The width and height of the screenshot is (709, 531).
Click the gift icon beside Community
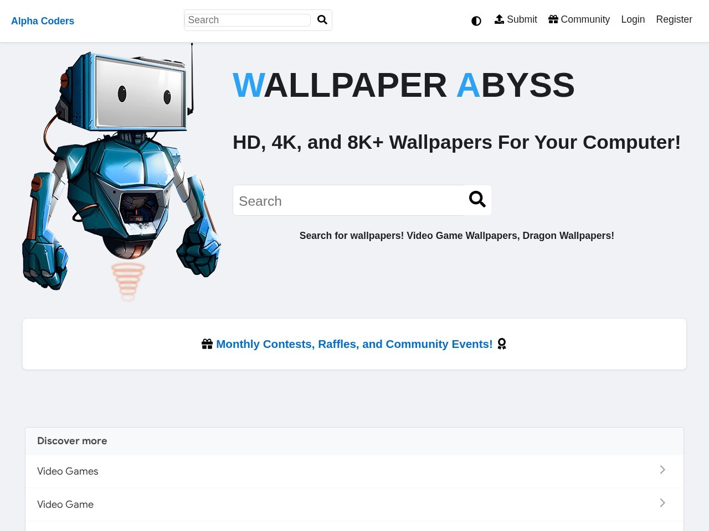pos(553,19)
